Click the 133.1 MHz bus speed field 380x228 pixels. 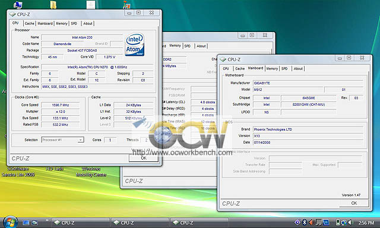tap(61, 118)
